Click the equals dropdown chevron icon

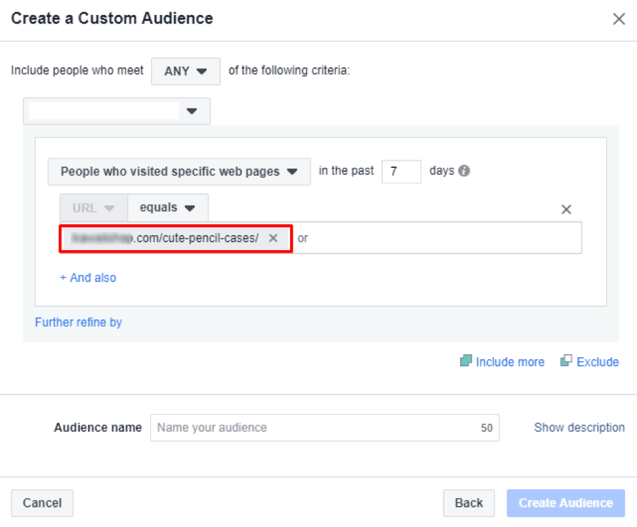coord(191,208)
